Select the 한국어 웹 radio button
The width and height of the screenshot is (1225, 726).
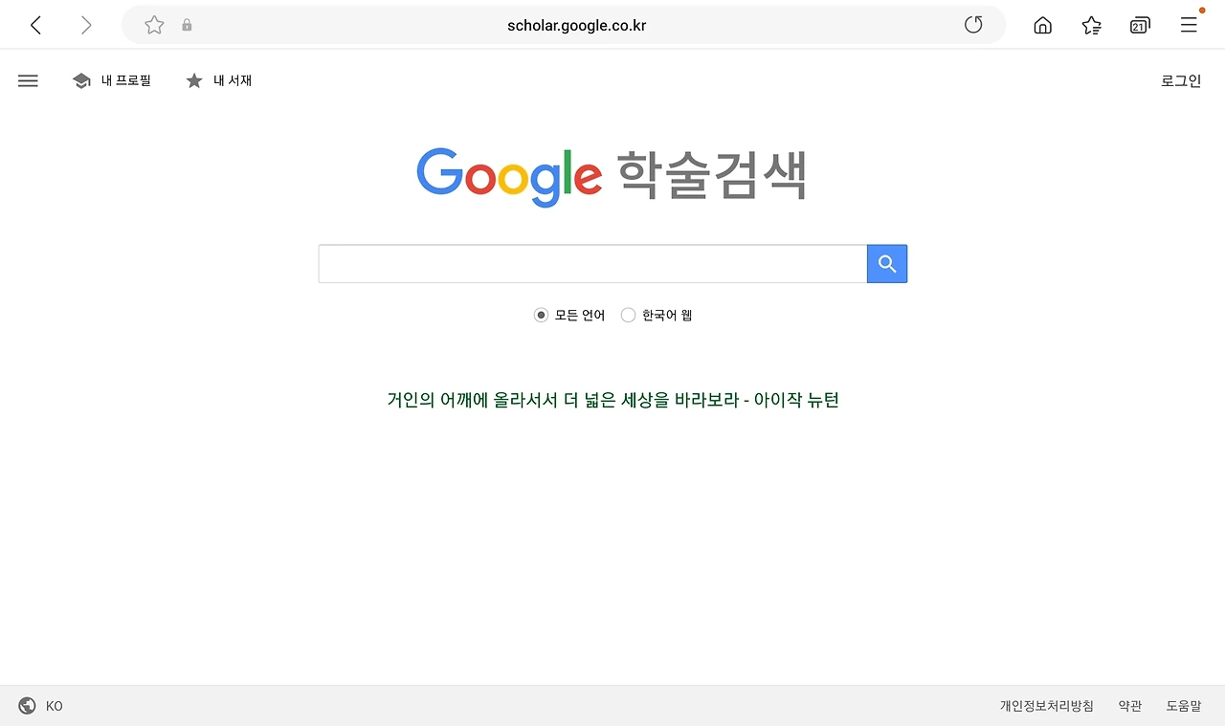coord(628,315)
